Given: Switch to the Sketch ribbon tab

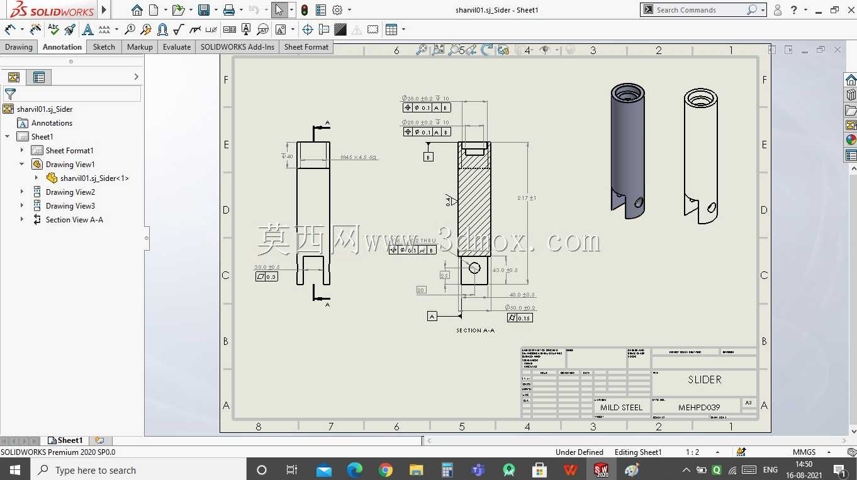Looking at the screenshot, I should (x=104, y=47).
